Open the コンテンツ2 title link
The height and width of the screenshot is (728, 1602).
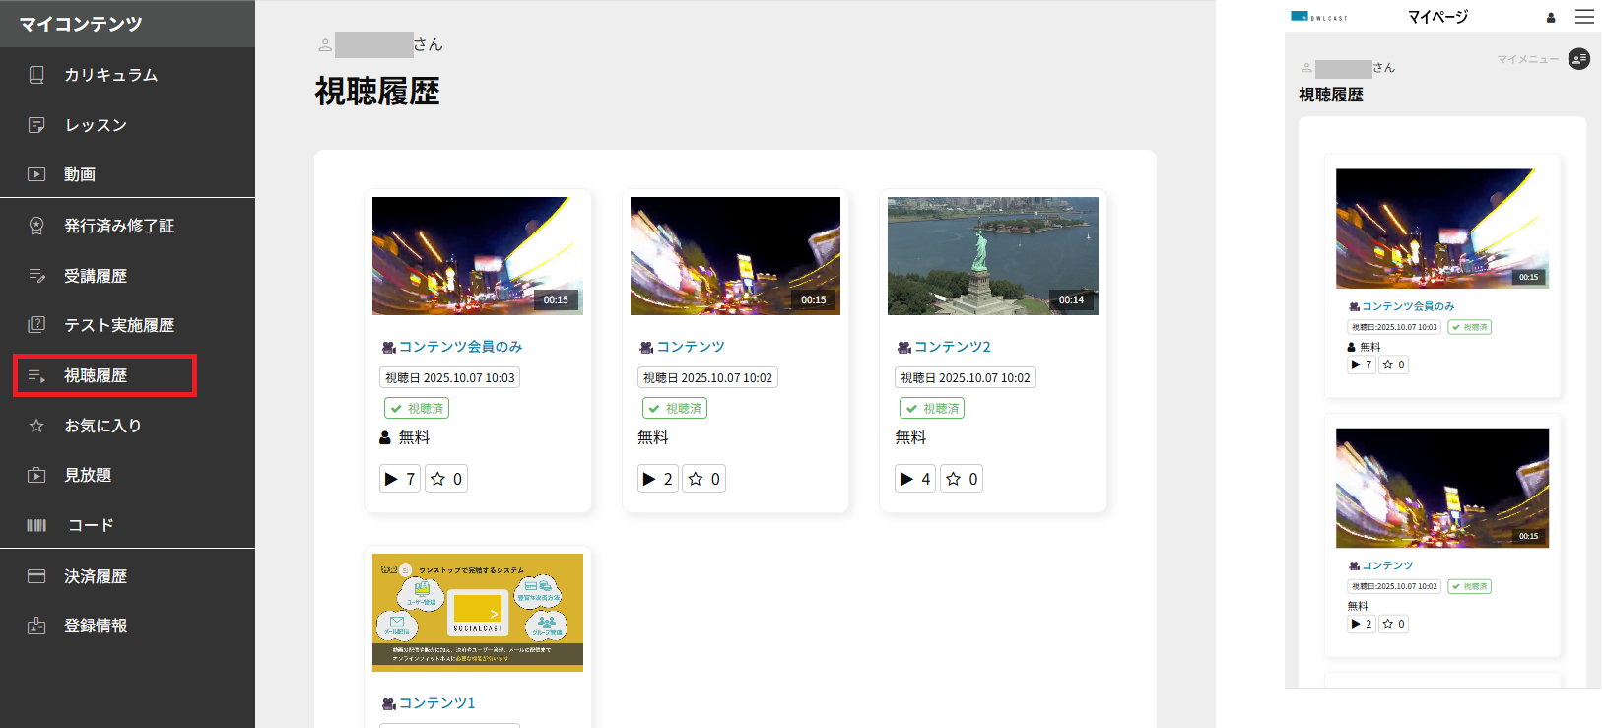(x=952, y=347)
